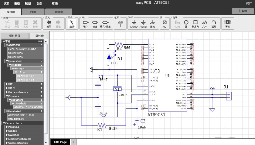Add a VCC power symbol

[x=120, y=24]
